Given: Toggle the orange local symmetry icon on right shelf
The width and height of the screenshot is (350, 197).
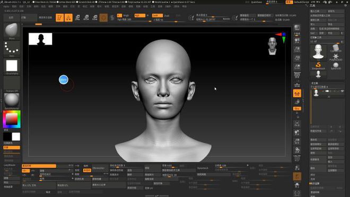Looking at the screenshot, I should coord(297,93).
